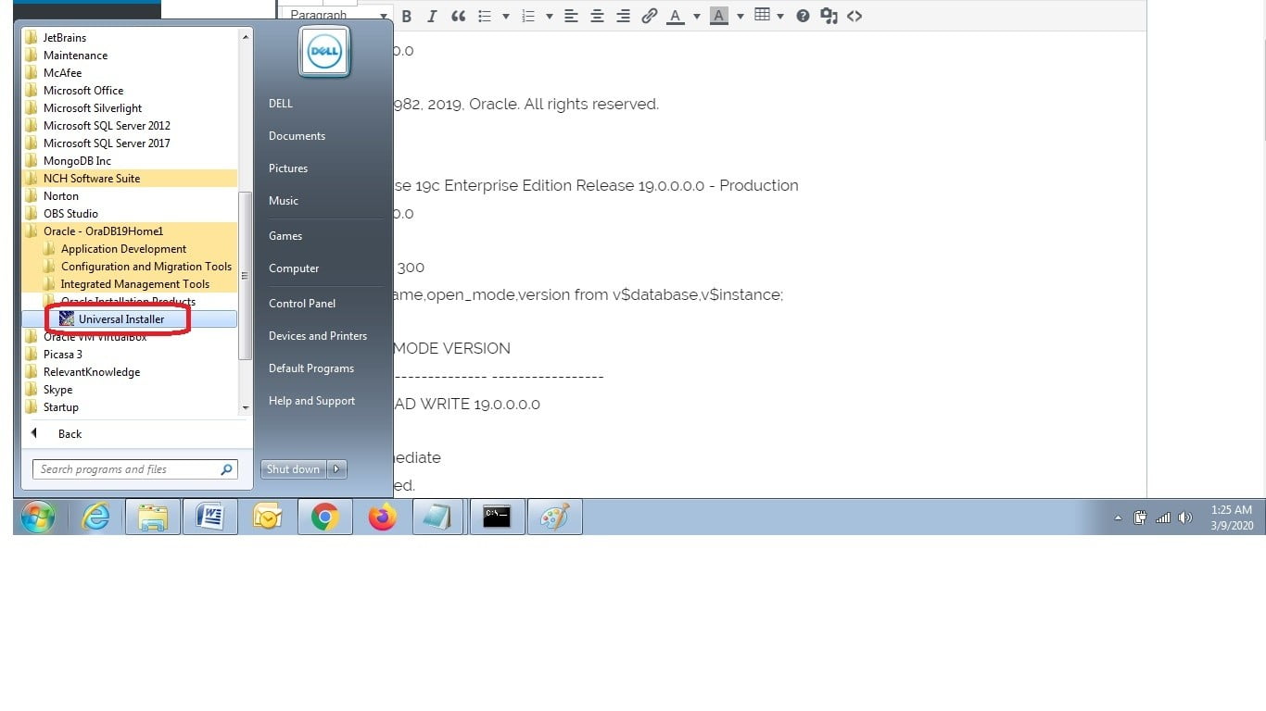Click the Windows Start orb

coord(38,517)
